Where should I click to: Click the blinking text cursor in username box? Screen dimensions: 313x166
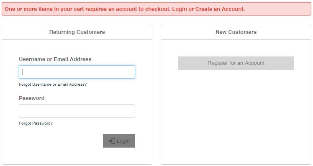coord(23,72)
